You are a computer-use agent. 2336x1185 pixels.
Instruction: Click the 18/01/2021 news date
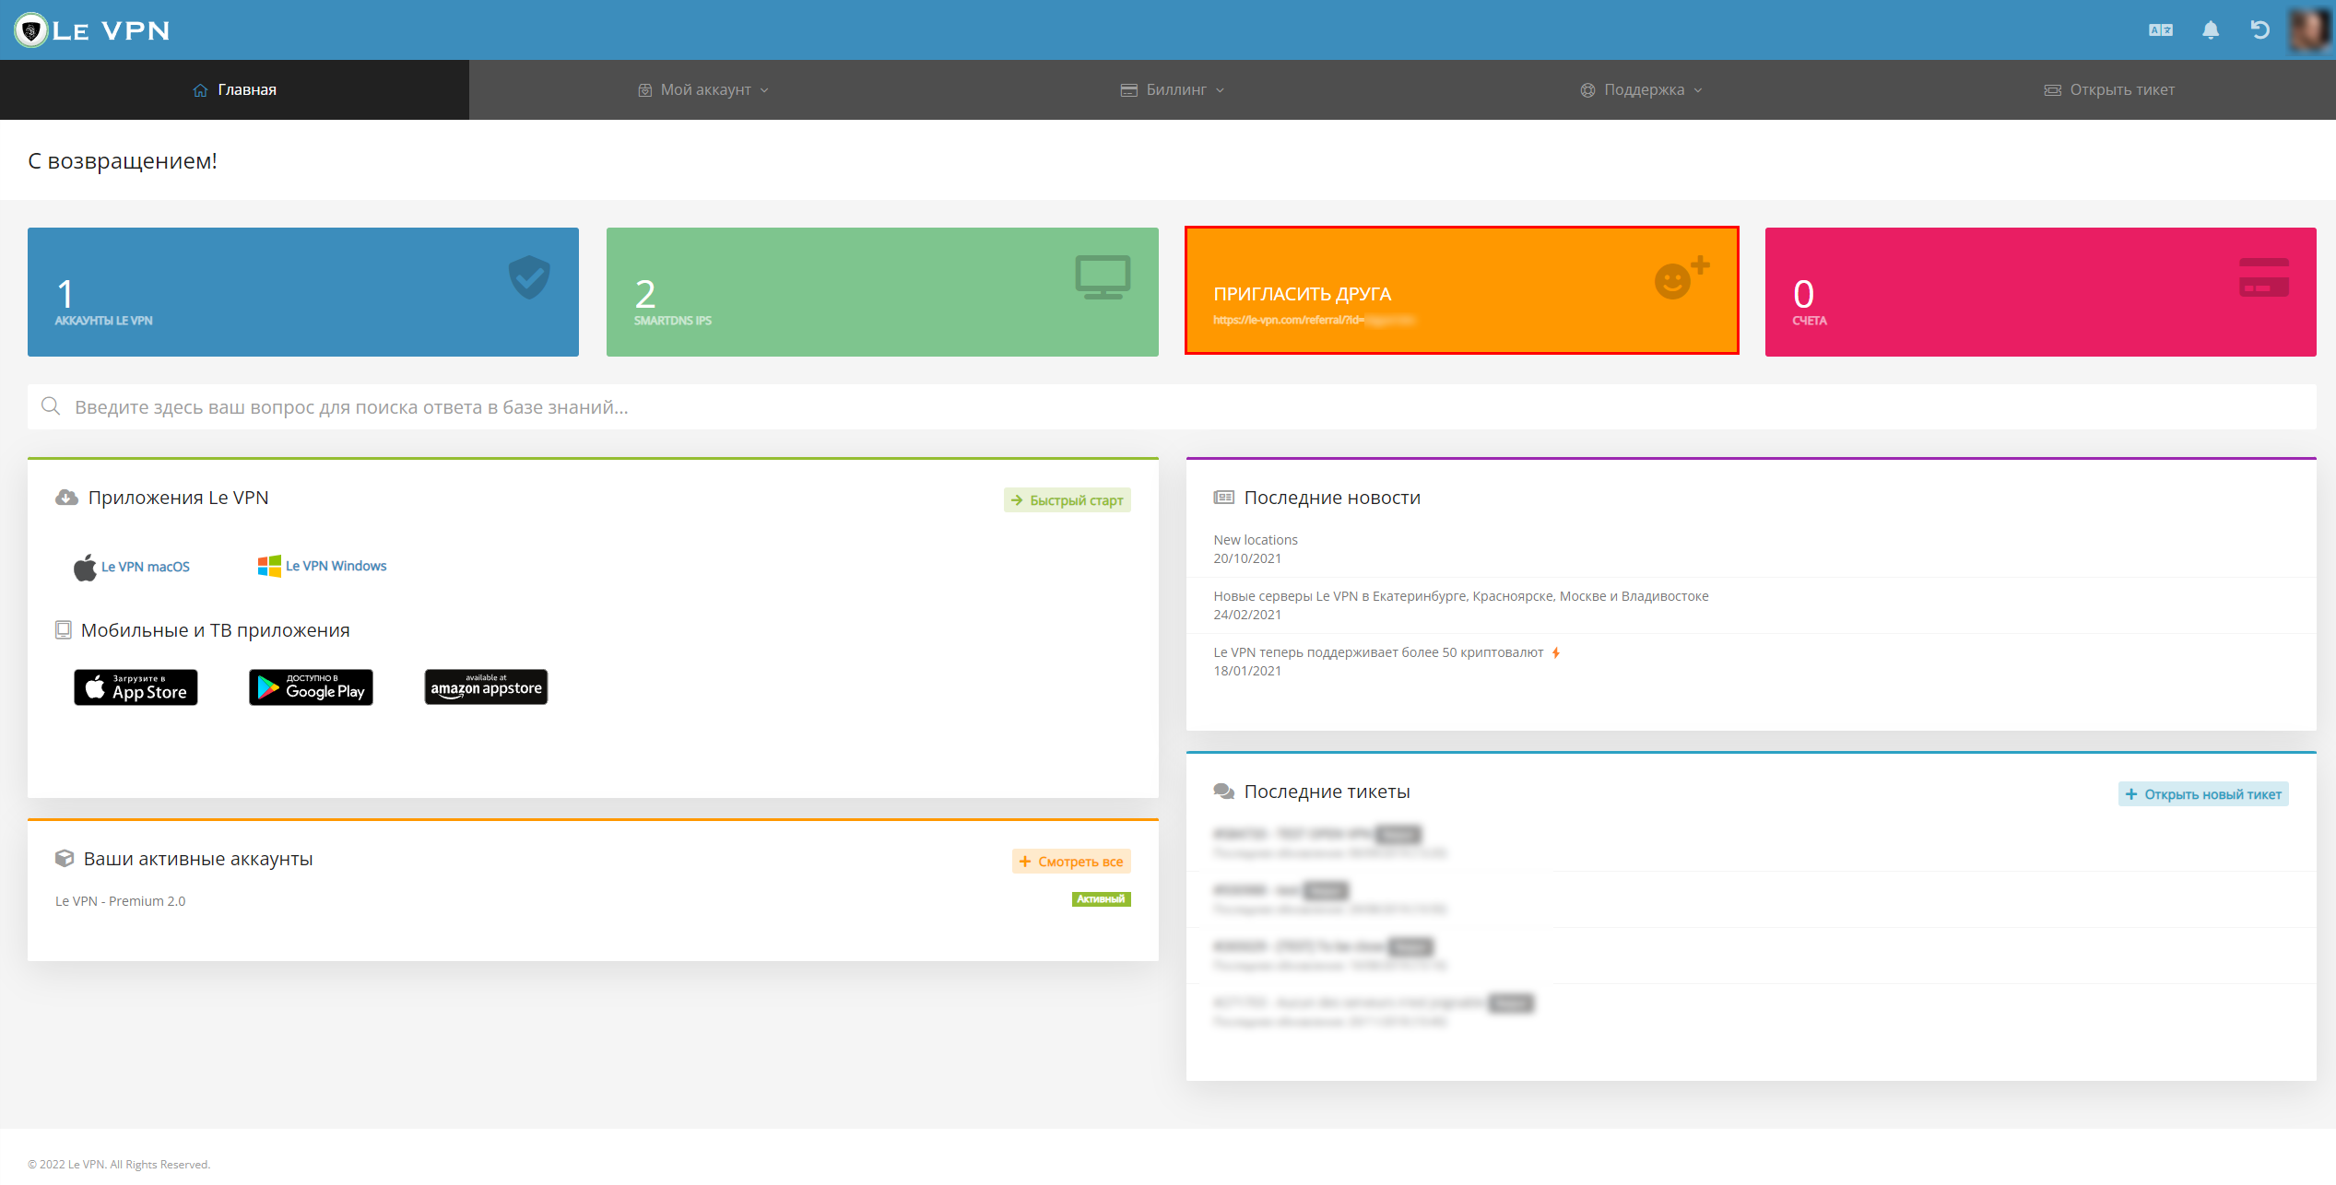(x=1247, y=671)
